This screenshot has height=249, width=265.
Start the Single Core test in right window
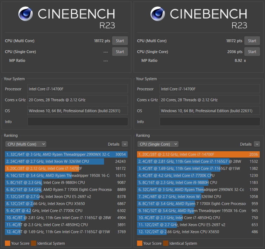252,52
